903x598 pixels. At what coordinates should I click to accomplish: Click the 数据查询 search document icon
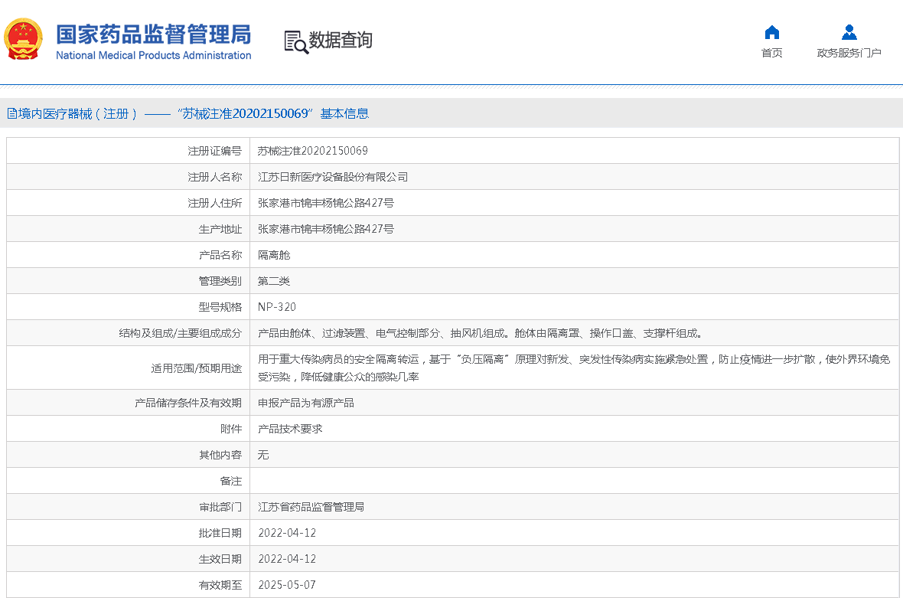pyautogui.click(x=296, y=42)
